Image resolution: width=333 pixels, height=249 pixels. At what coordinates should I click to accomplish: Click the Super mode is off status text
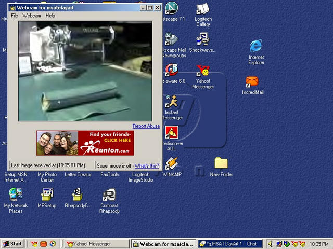click(114, 165)
